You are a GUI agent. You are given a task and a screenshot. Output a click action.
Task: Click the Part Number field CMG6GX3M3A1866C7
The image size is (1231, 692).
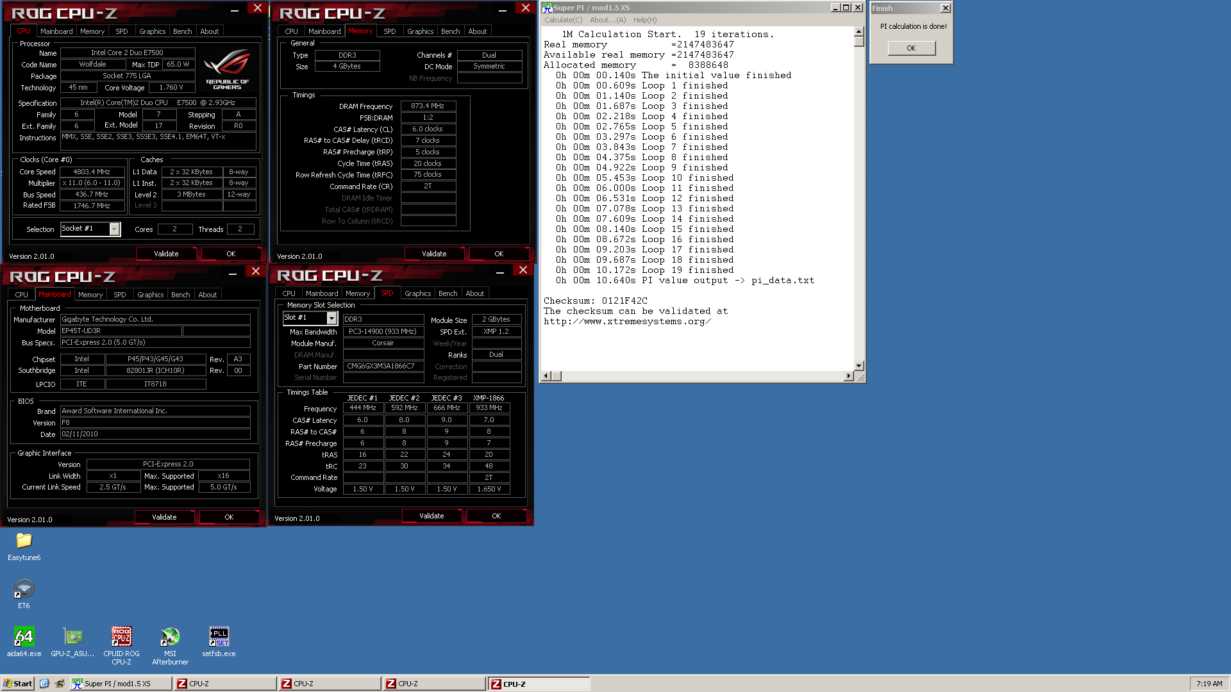coord(383,367)
